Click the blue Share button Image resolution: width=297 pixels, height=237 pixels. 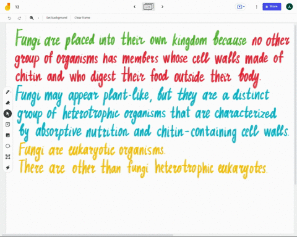tap(272, 7)
